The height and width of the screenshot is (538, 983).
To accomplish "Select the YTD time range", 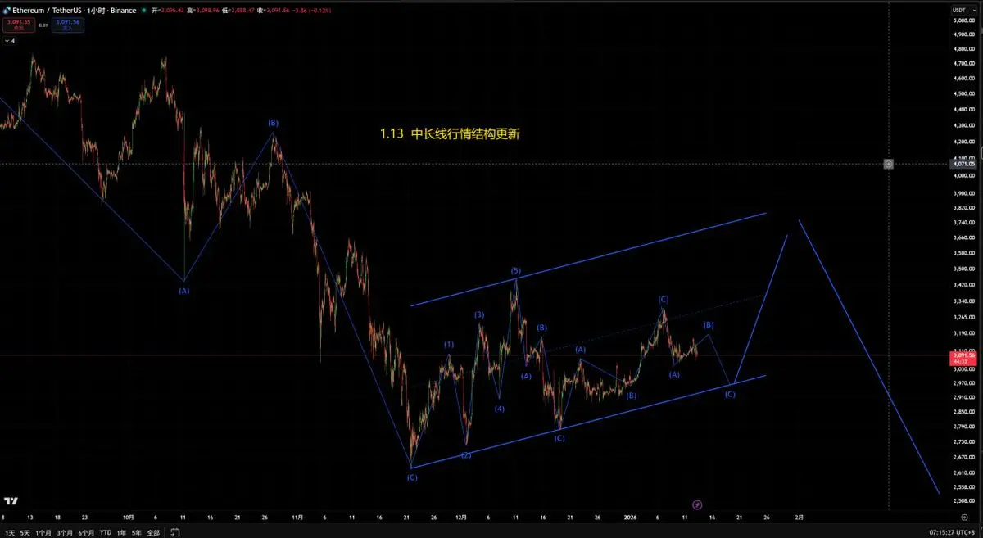I will [x=106, y=532].
